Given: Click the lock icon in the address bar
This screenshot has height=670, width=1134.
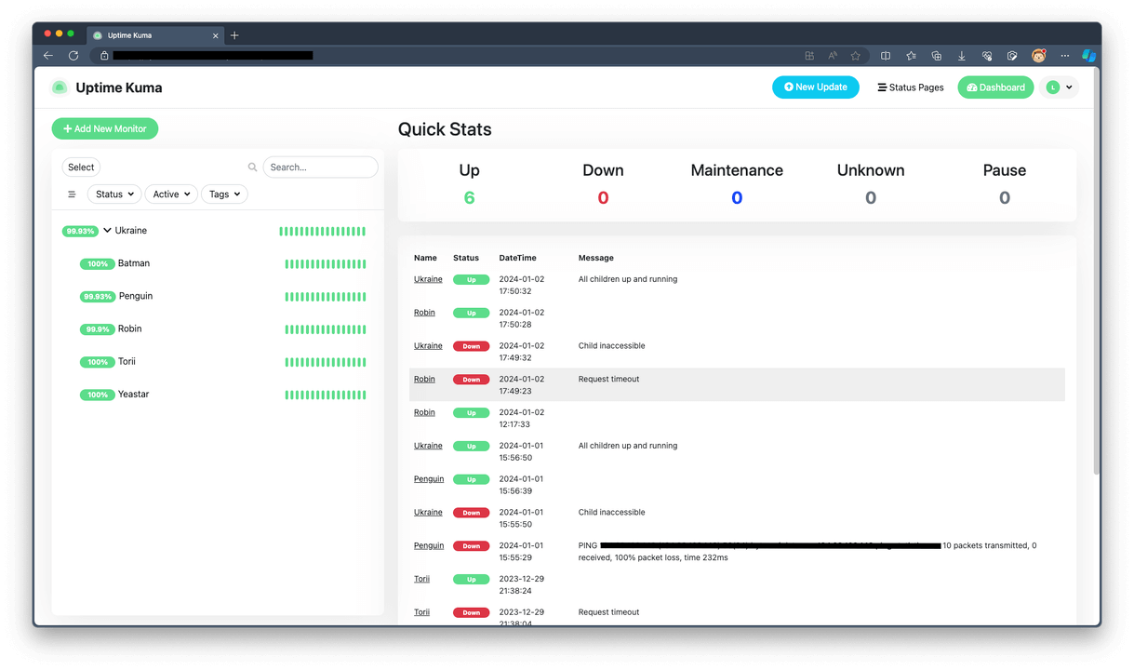Looking at the screenshot, I should (104, 56).
